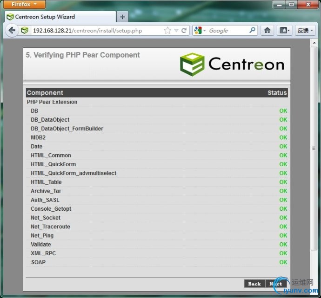Viewport: 321px width, 298px height.
Task: Click the Net_Ping component name
Action: coord(42,236)
